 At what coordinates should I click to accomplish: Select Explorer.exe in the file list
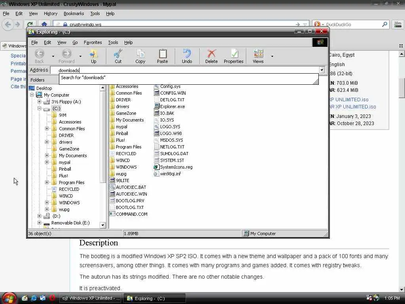tap(169, 106)
